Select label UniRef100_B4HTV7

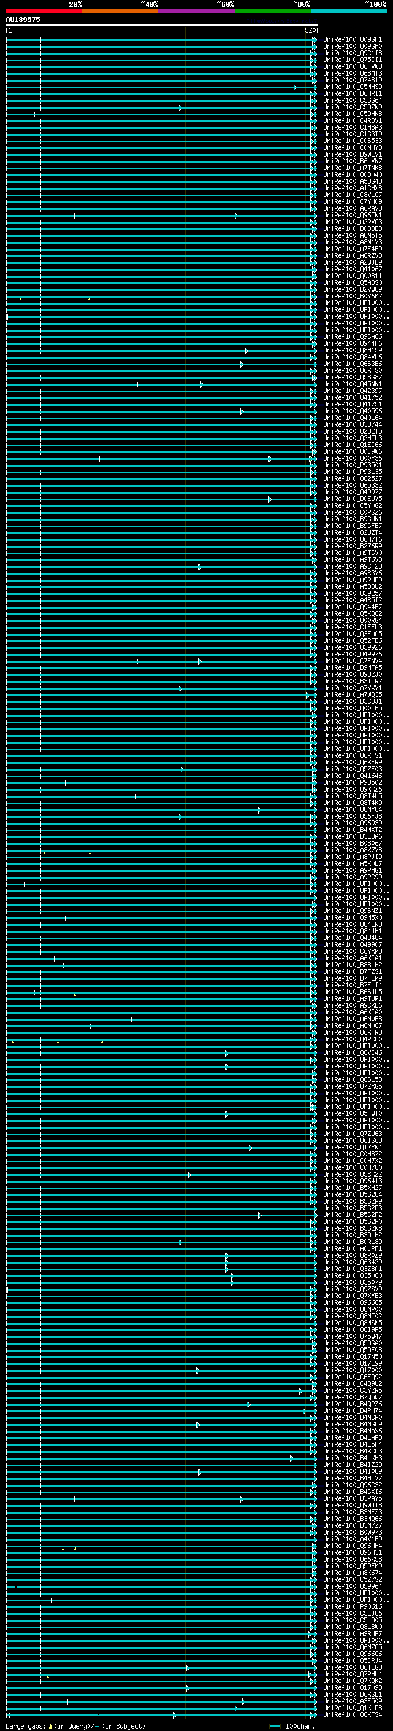[x=352, y=1479]
